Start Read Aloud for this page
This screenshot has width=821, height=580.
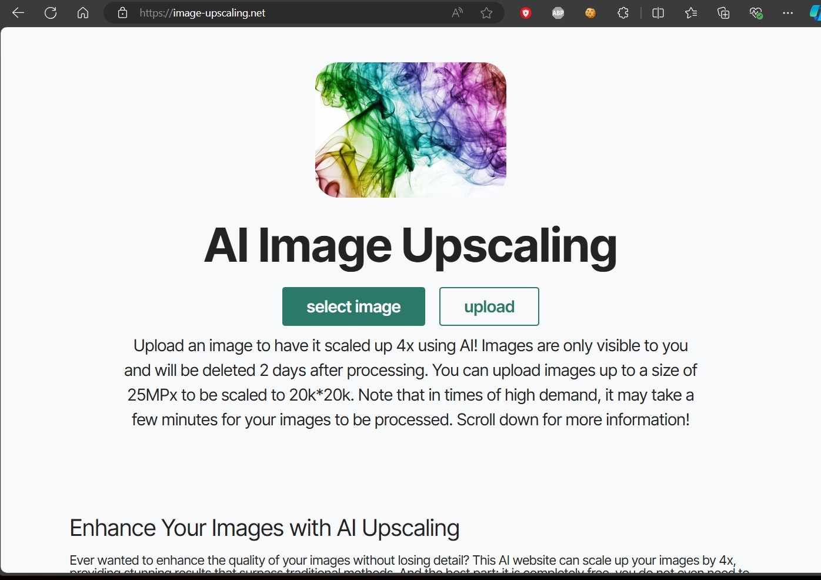pos(457,12)
